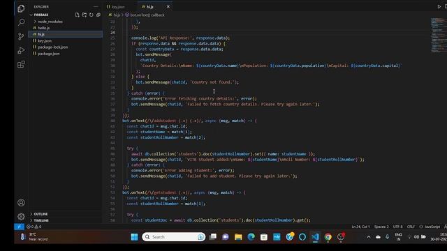Image resolution: width=447 pixels, height=251 pixels.
Task: Click line number 40 in the gutter
Action: tap(112, 121)
